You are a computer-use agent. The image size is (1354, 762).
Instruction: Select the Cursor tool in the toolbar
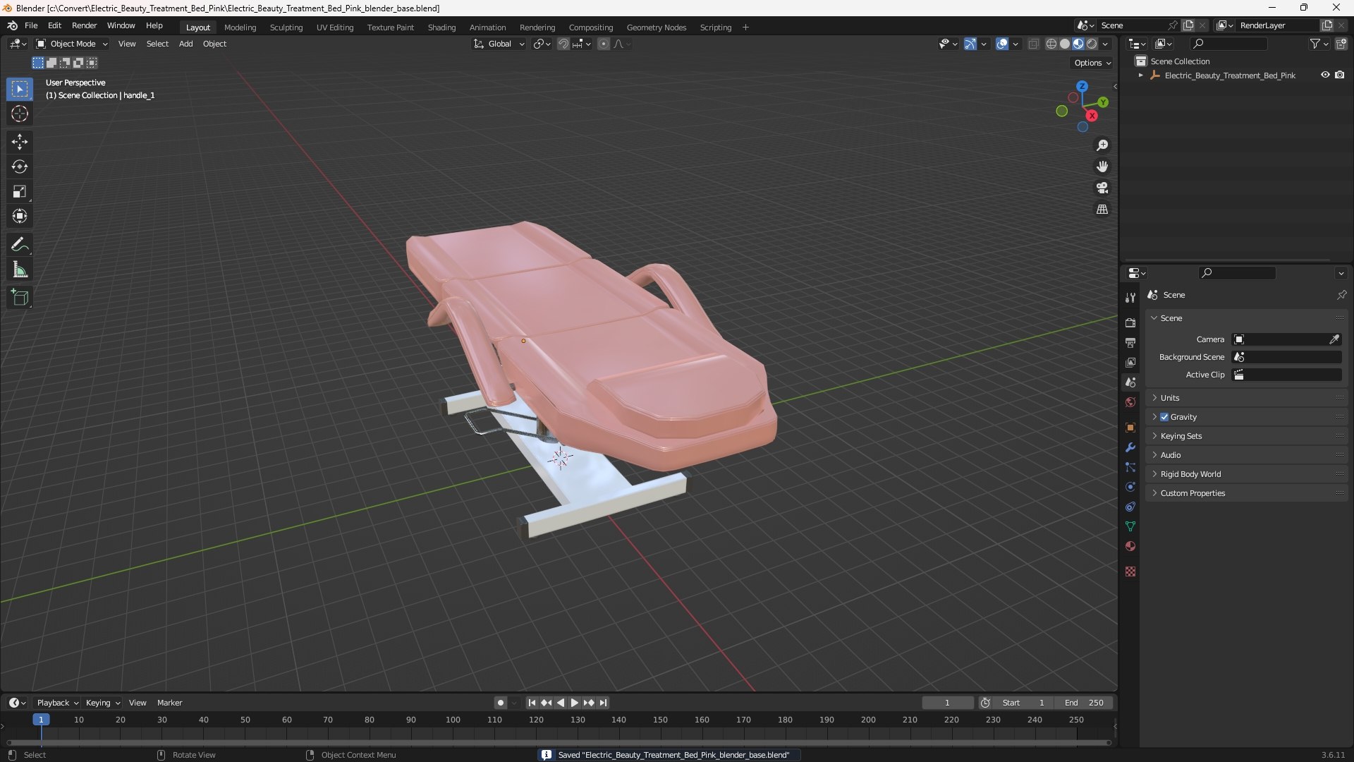(x=20, y=114)
